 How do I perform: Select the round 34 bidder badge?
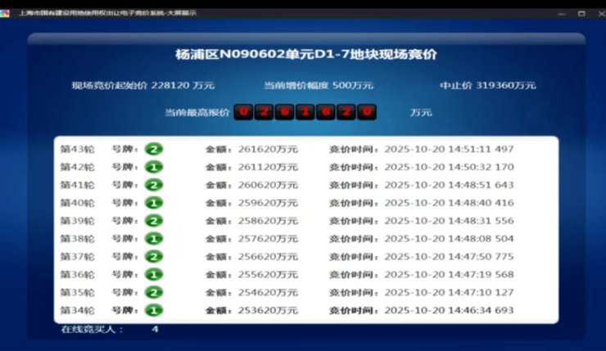pos(154,311)
